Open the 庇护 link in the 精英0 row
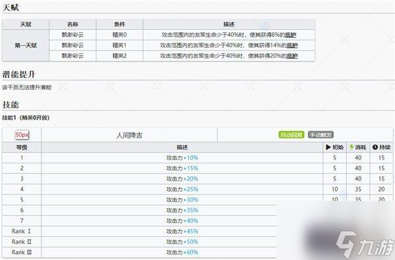Screen dimensions: 395x260 pyautogui.click(x=290, y=35)
